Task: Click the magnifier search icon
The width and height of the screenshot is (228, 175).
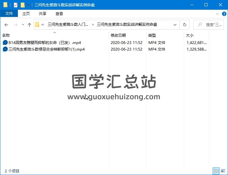Action: tap(200, 25)
